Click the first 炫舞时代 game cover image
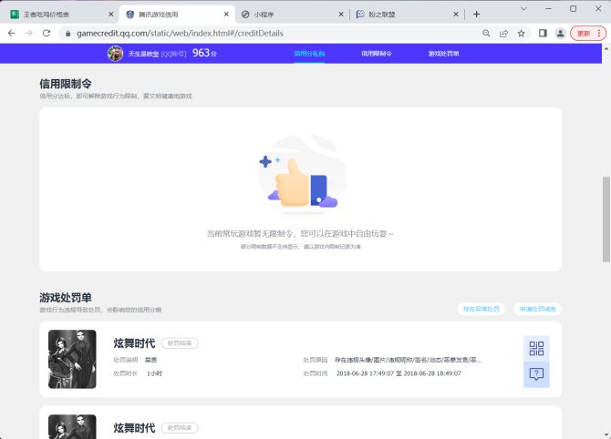The image size is (611, 439). click(72, 359)
